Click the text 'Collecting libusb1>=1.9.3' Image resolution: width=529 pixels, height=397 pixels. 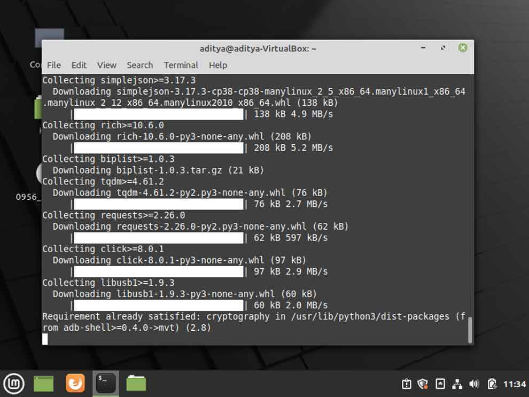[x=108, y=283]
